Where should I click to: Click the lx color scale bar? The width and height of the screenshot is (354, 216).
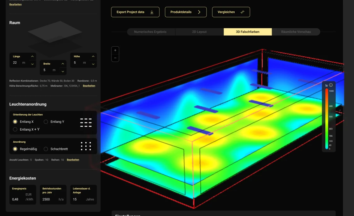(327, 119)
